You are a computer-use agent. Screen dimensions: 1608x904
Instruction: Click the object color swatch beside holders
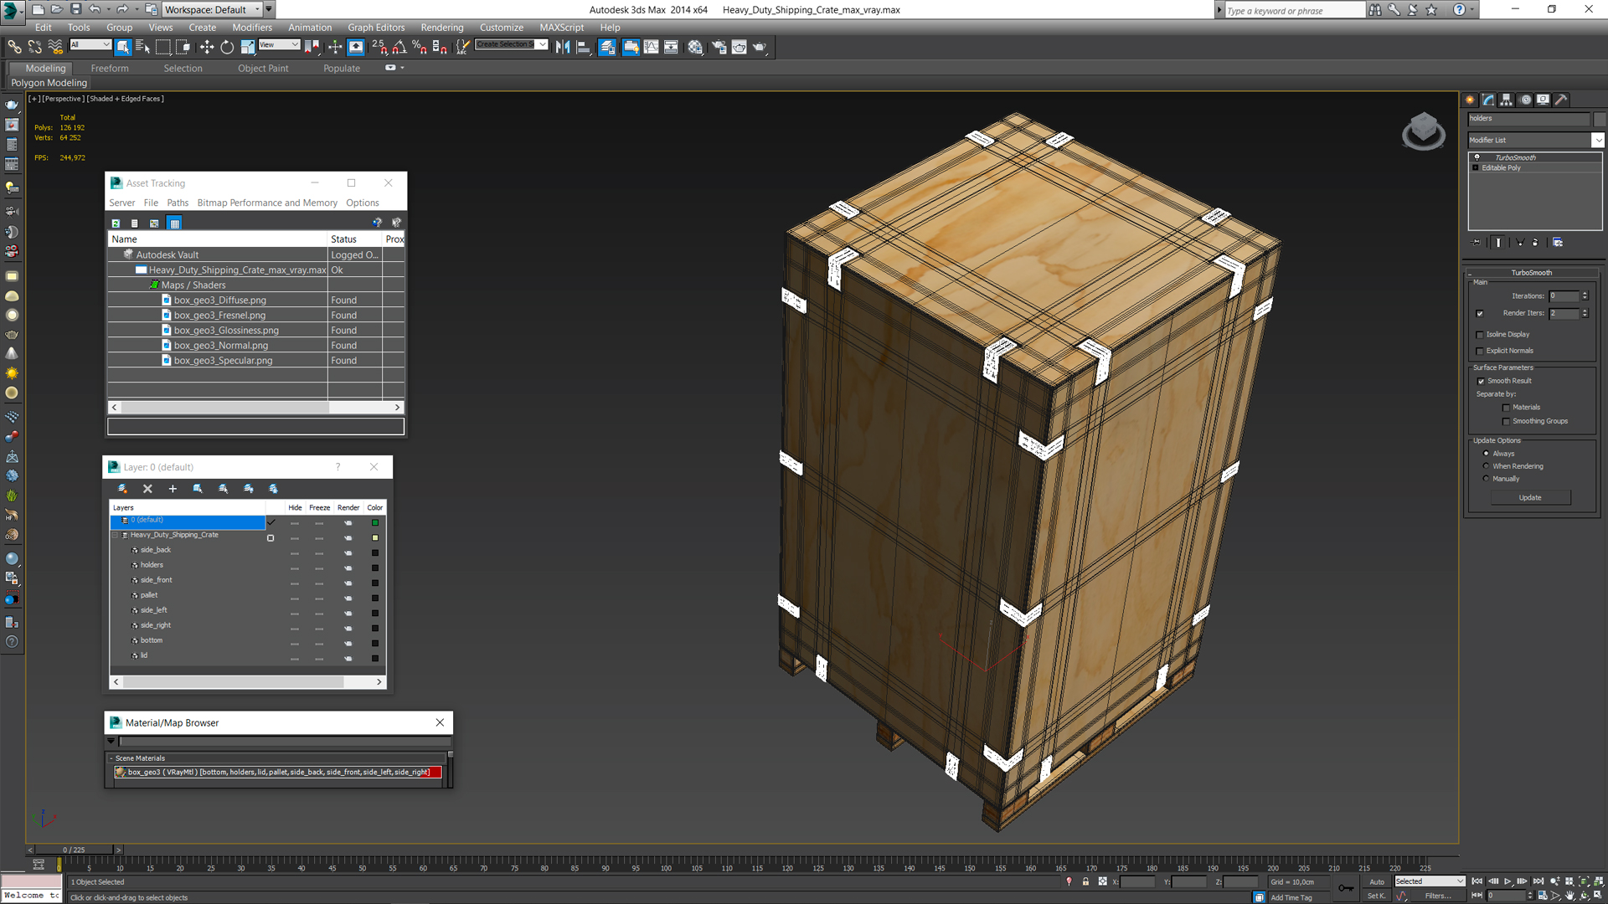(1600, 119)
